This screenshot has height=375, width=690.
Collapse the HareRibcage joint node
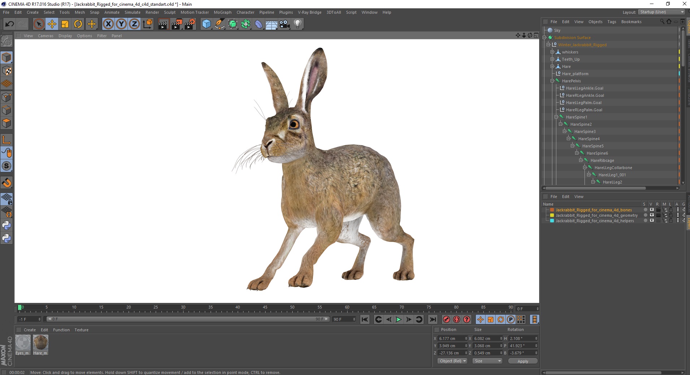581,160
